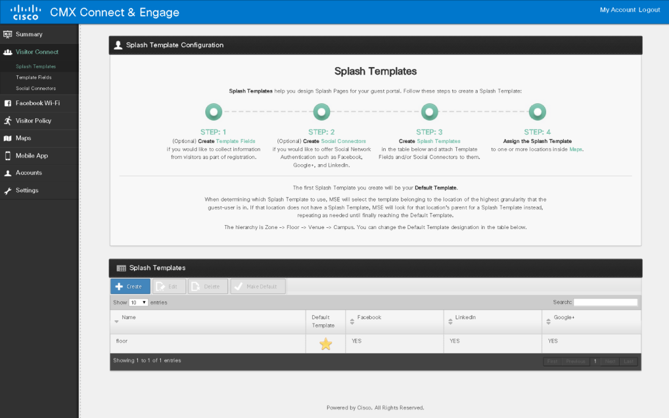Click the Summary dashboard icon
669x418 pixels.
(x=8, y=34)
